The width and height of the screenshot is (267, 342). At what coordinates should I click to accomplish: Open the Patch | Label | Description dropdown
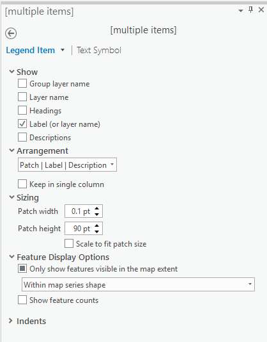pyautogui.click(x=67, y=165)
